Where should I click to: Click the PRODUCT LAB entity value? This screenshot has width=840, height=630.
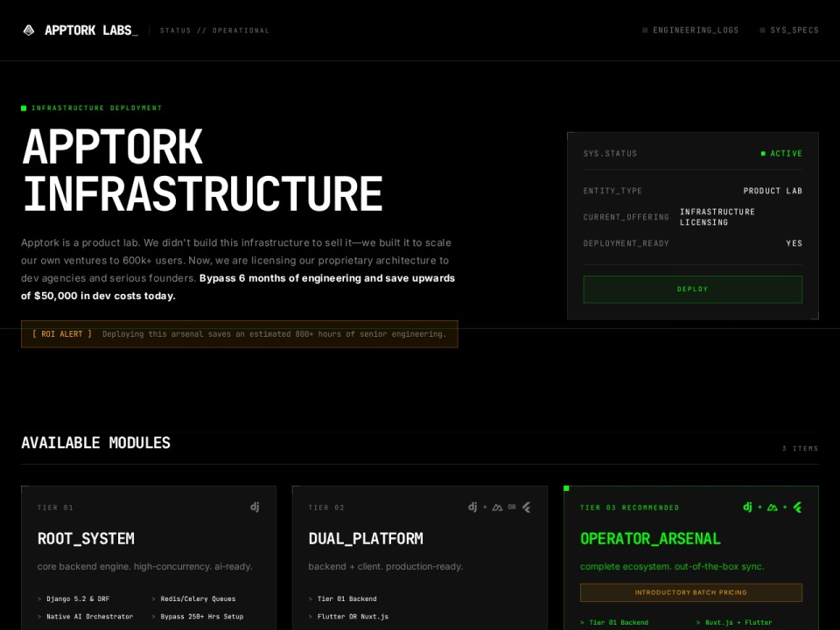(773, 191)
